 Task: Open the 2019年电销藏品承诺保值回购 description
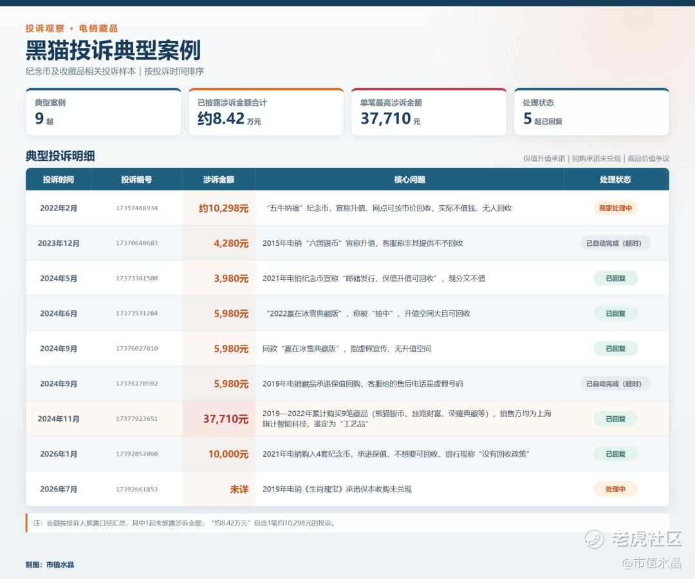(x=362, y=383)
